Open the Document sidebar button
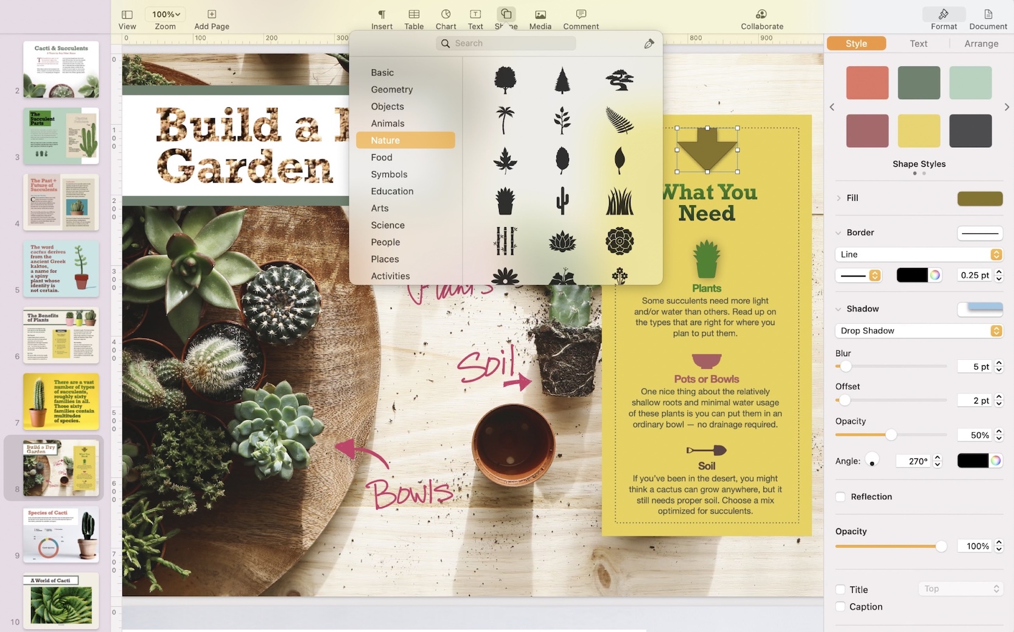Screen dimensions: 1014x632 click(x=988, y=19)
